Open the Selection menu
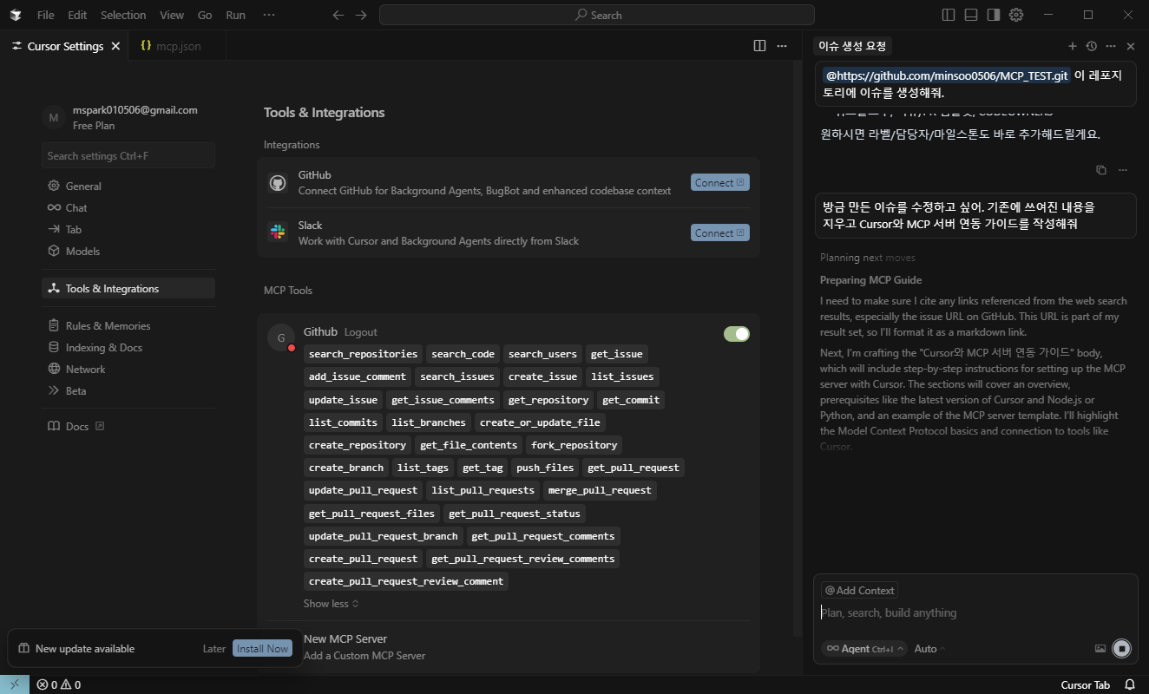This screenshot has height=694, width=1149. click(123, 15)
